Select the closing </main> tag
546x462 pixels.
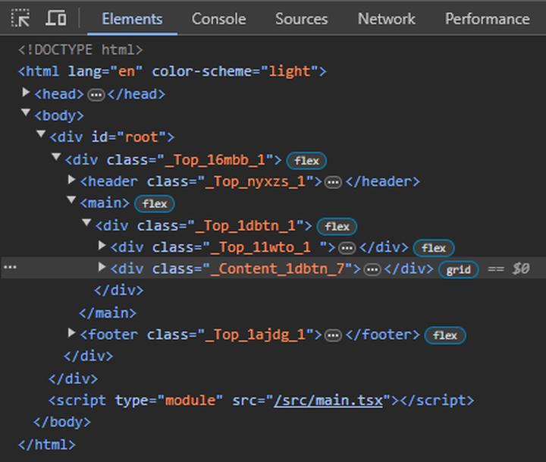(x=108, y=313)
